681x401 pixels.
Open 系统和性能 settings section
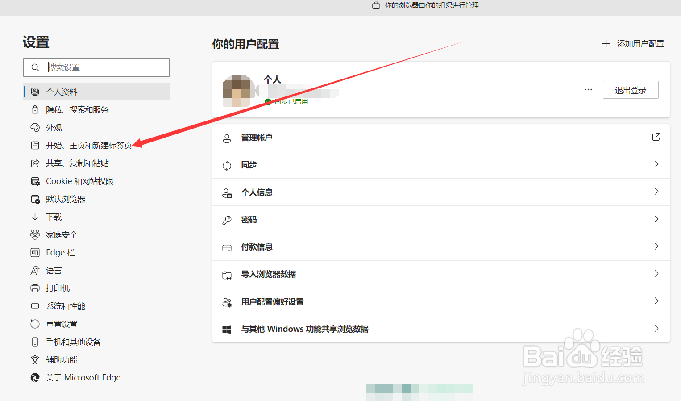pyautogui.click(x=96, y=306)
